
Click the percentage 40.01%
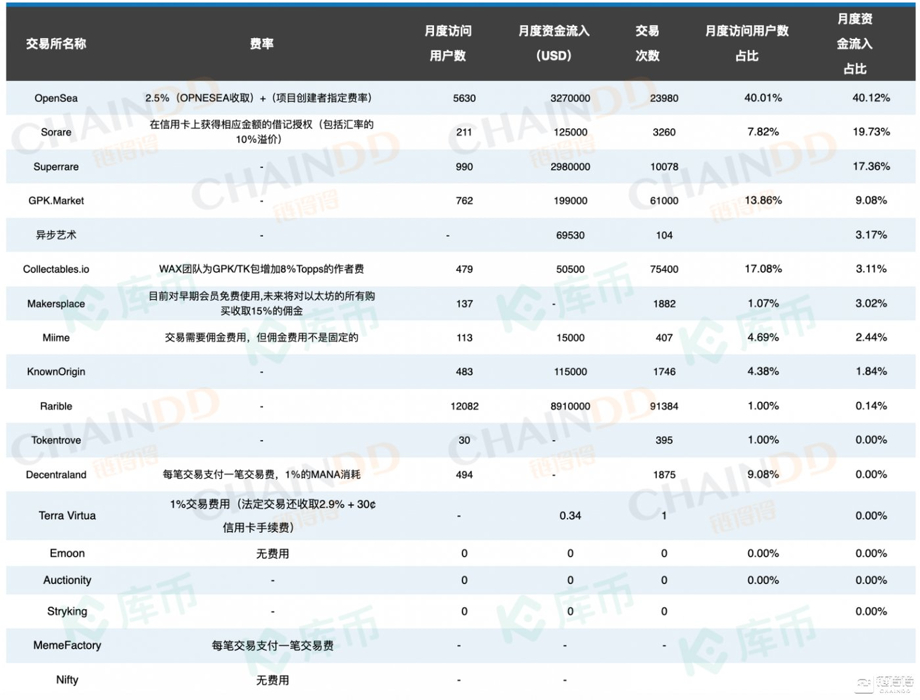pos(763,98)
